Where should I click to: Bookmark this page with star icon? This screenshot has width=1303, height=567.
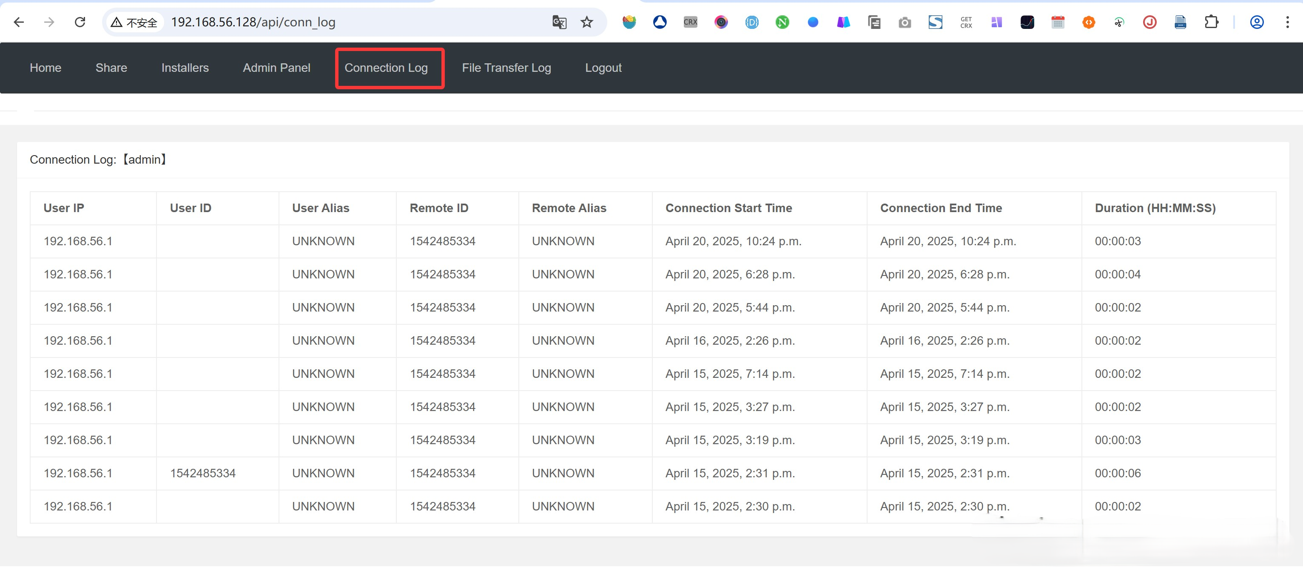click(586, 22)
